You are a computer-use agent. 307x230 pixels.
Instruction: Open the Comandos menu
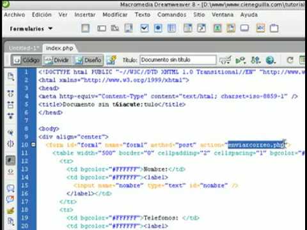[172, 15]
